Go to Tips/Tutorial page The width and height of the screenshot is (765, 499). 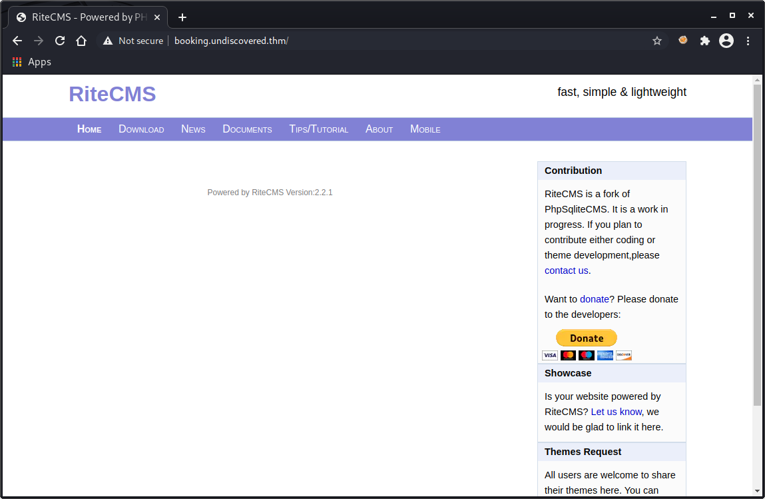pyautogui.click(x=318, y=129)
